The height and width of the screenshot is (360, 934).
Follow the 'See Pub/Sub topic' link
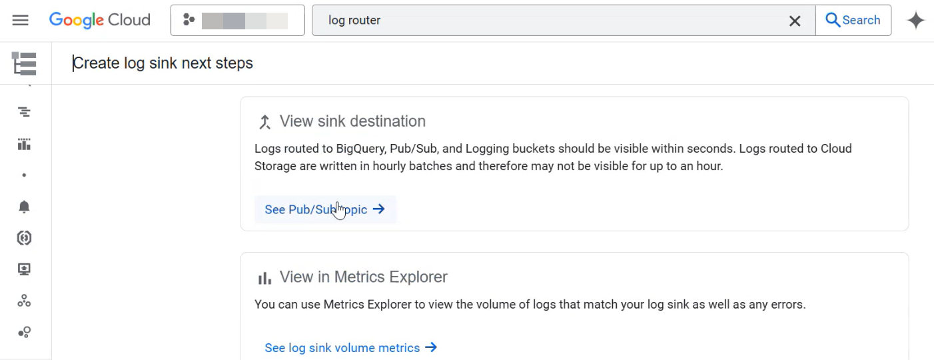[324, 209]
